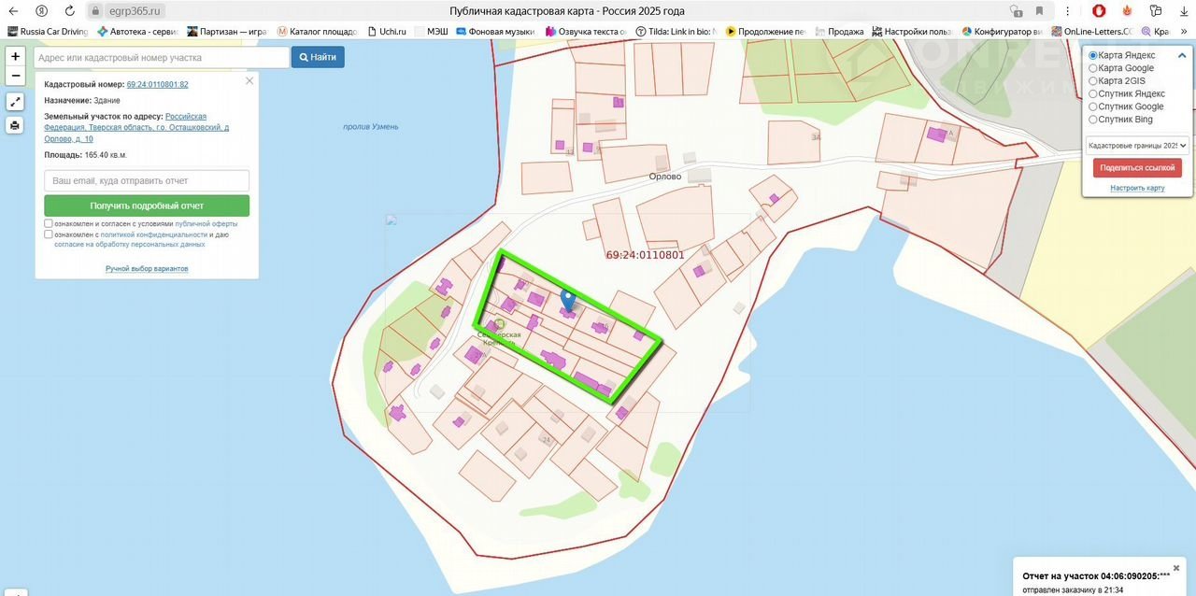Print the cadastral map
The width and height of the screenshot is (1196, 596).
[16, 125]
